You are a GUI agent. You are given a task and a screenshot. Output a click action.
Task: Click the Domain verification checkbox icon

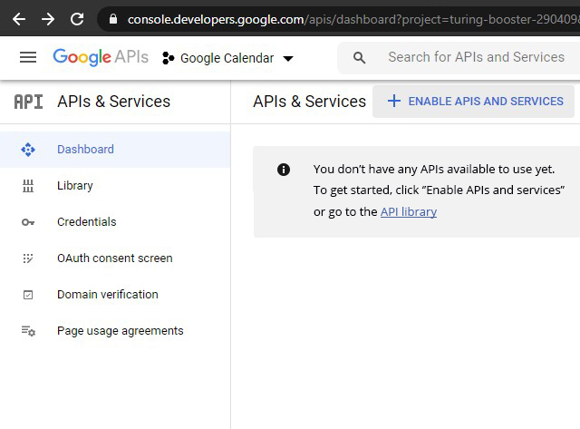coord(28,295)
